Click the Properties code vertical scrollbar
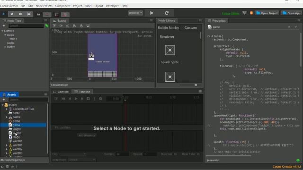The image size is (303, 170). click(301, 50)
